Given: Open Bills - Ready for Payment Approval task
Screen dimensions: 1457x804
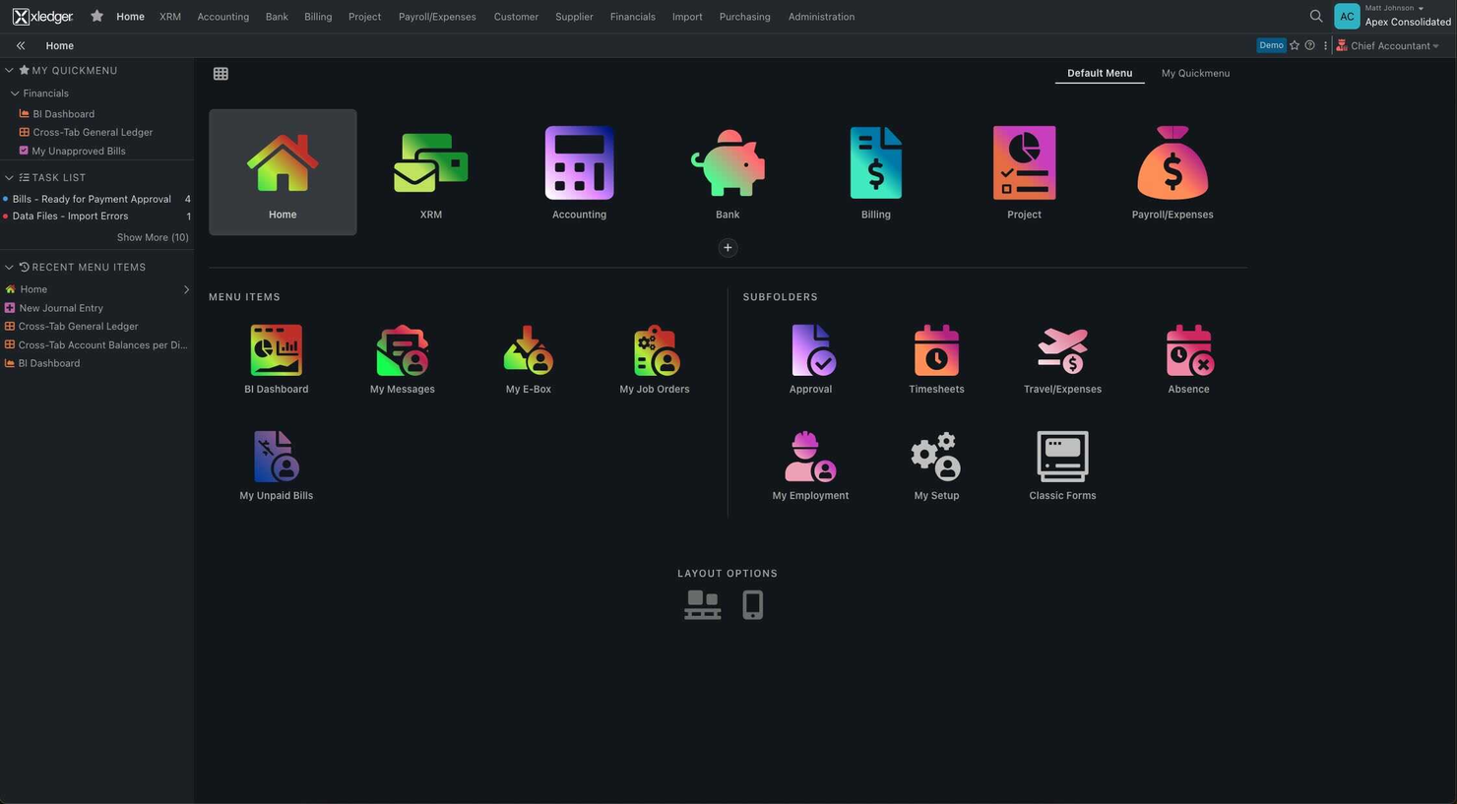Looking at the screenshot, I should [92, 200].
